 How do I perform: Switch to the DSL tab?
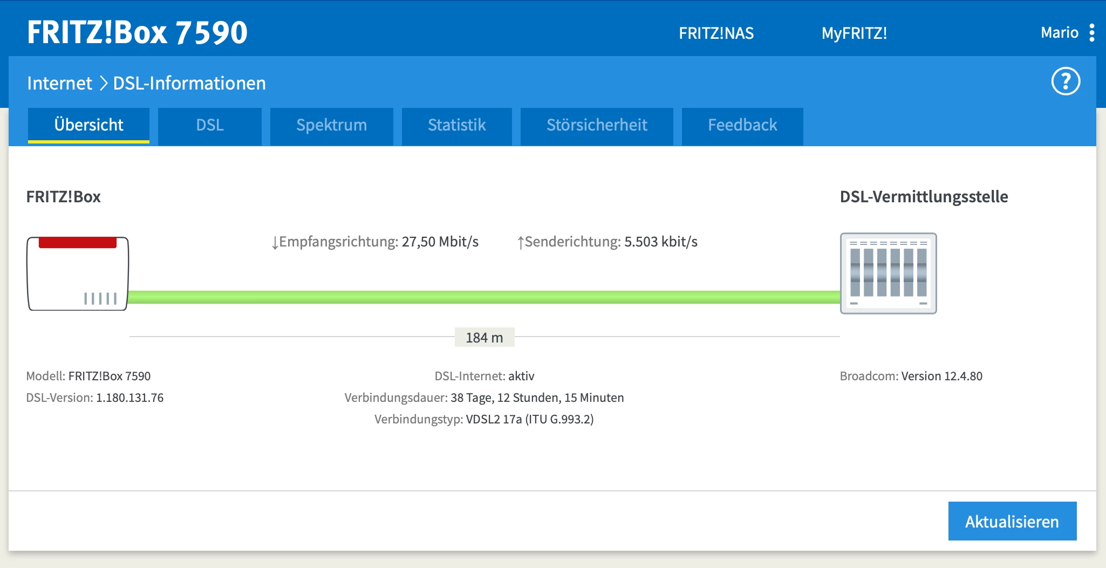click(x=210, y=126)
